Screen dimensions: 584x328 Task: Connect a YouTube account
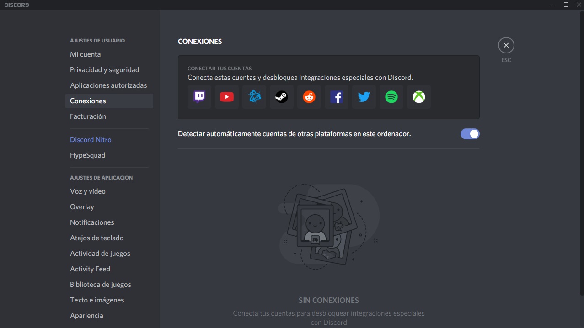click(x=226, y=97)
